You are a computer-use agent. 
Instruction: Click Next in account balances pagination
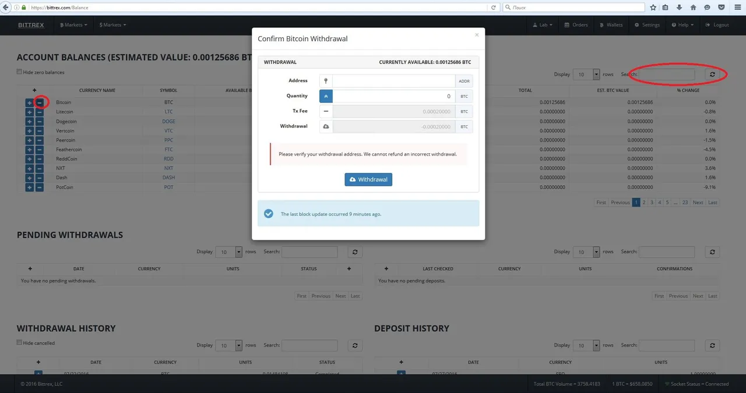[x=698, y=202]
